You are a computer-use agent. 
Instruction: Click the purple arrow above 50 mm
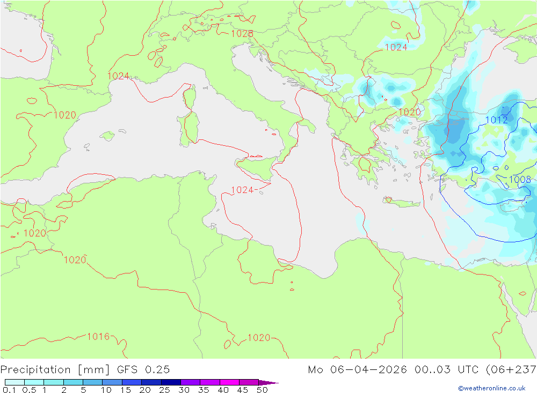(268, 382)
